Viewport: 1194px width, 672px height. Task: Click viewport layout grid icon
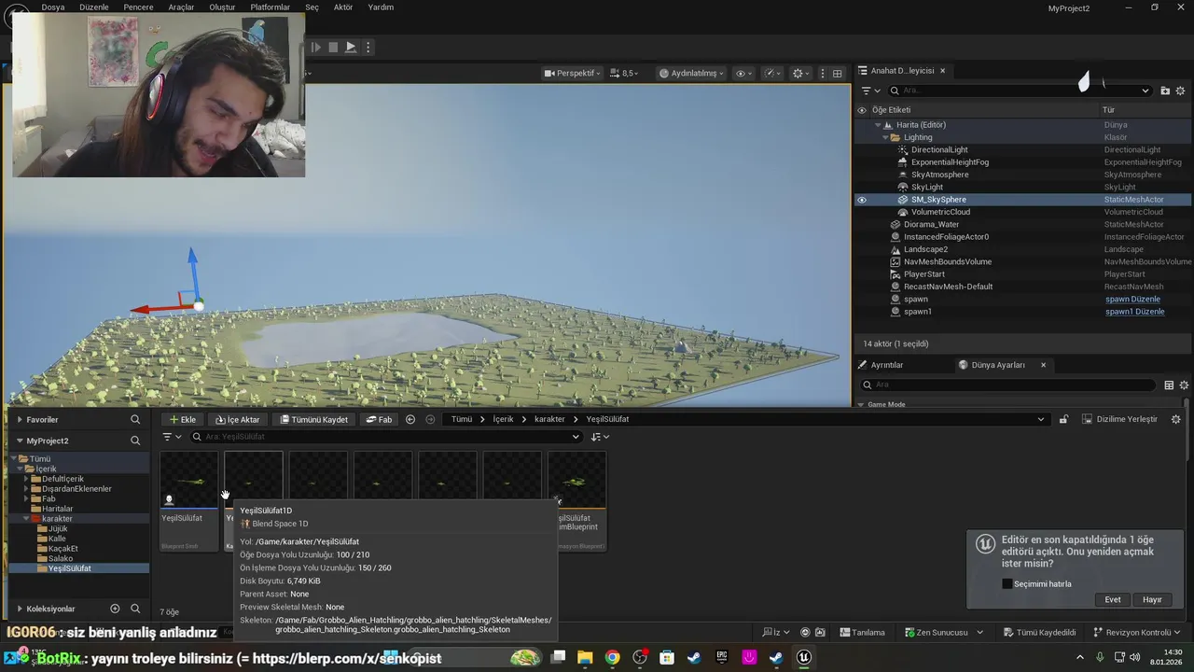838,73
